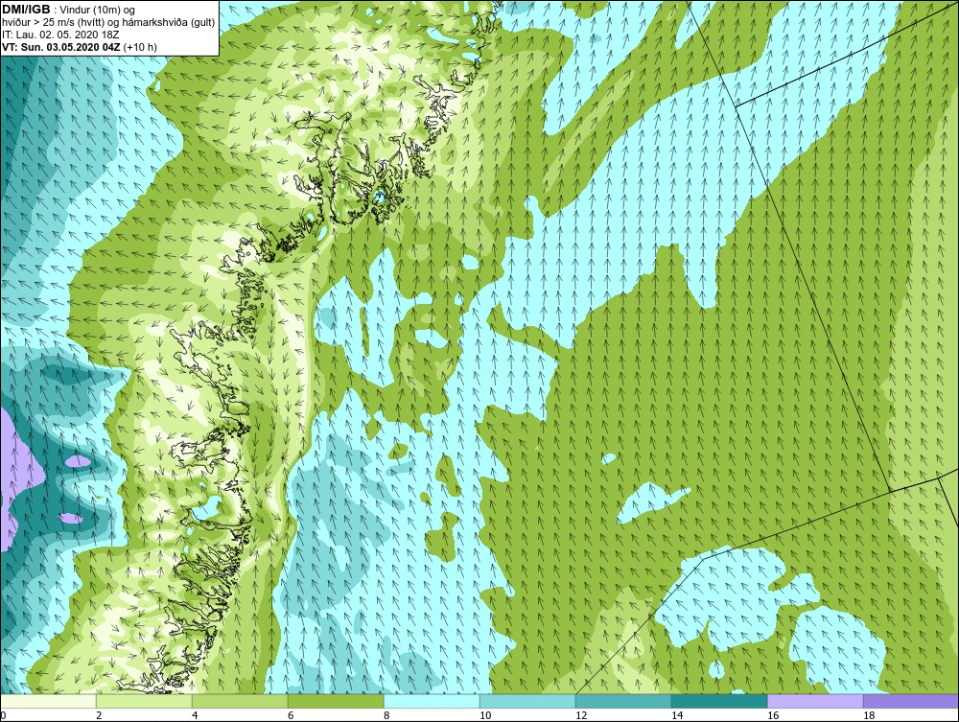Click the 14–16 m/s dark teal legend swatch
This screenshot has width=959, height=722.
719,701
